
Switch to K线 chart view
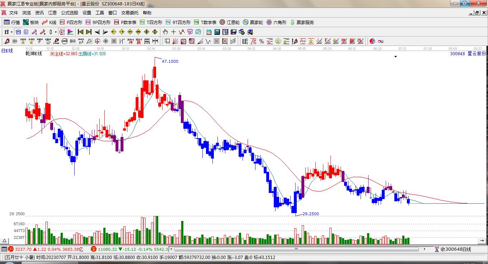[49, 22]
